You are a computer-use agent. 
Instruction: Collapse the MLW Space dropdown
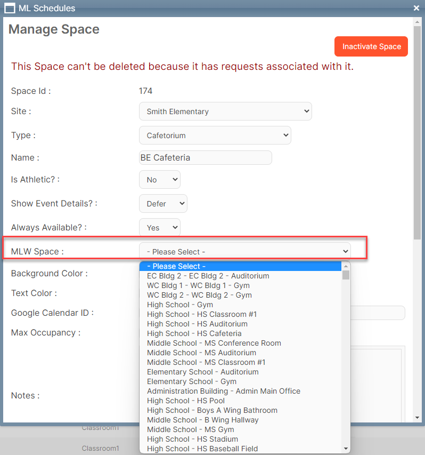click(244, 252)
